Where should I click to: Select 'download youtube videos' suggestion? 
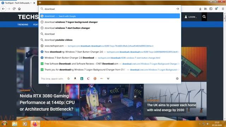[110, 40]
